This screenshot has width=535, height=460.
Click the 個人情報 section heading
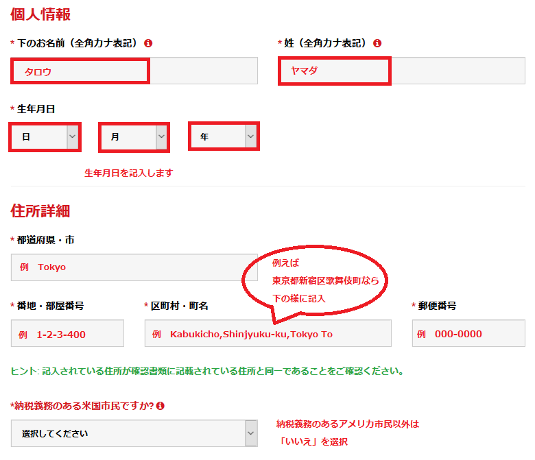point(40,14)
